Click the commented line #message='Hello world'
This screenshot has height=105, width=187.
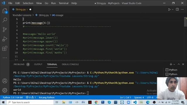[x=39, y=34]
